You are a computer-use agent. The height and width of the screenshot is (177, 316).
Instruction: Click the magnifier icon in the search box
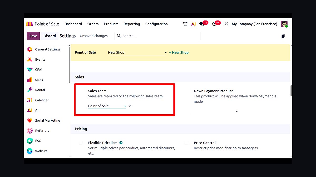click(119, 36)
